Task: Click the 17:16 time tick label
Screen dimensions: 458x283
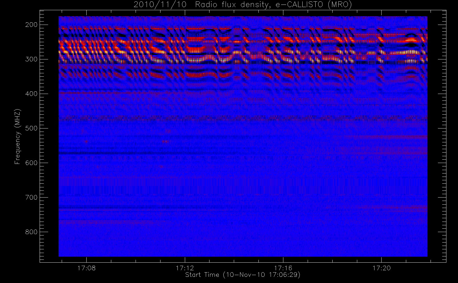Action: (283, 268)
